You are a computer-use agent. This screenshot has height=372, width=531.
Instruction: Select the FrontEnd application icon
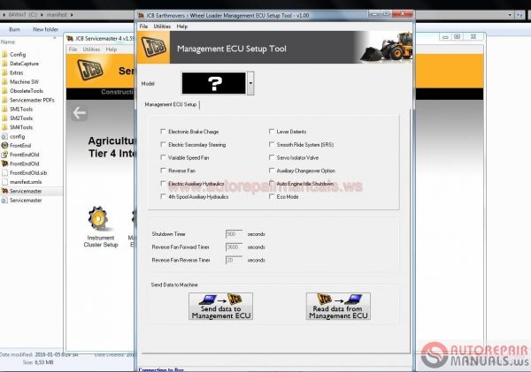pyautogui.click(x=4, y=146)
